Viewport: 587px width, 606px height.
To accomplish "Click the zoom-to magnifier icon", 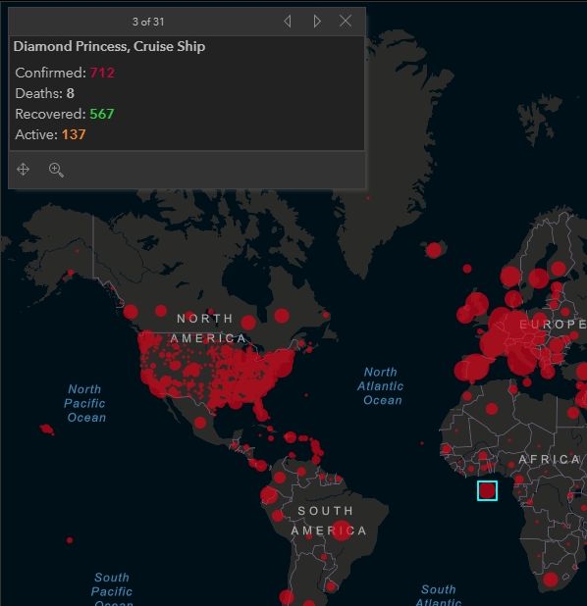I will coord(56,170).
